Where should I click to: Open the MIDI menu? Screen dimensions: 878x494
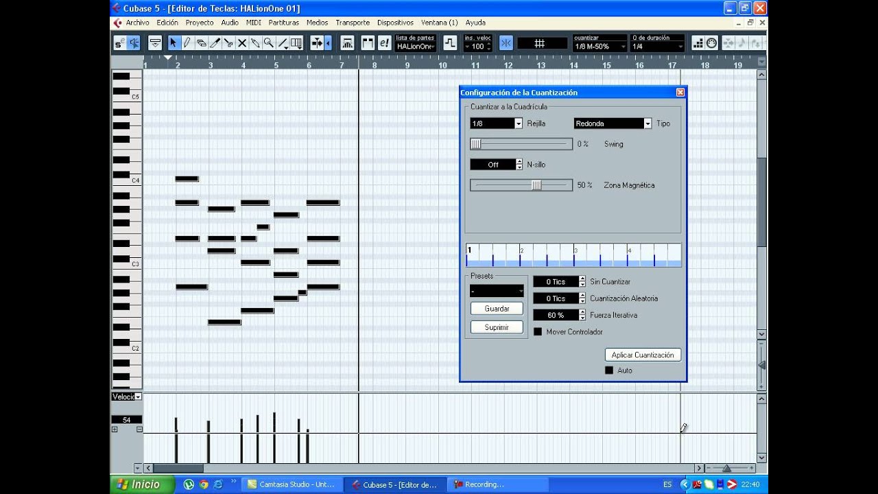(x=254, y=23)
